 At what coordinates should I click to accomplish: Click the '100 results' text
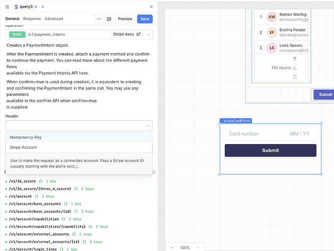[281, 68]
